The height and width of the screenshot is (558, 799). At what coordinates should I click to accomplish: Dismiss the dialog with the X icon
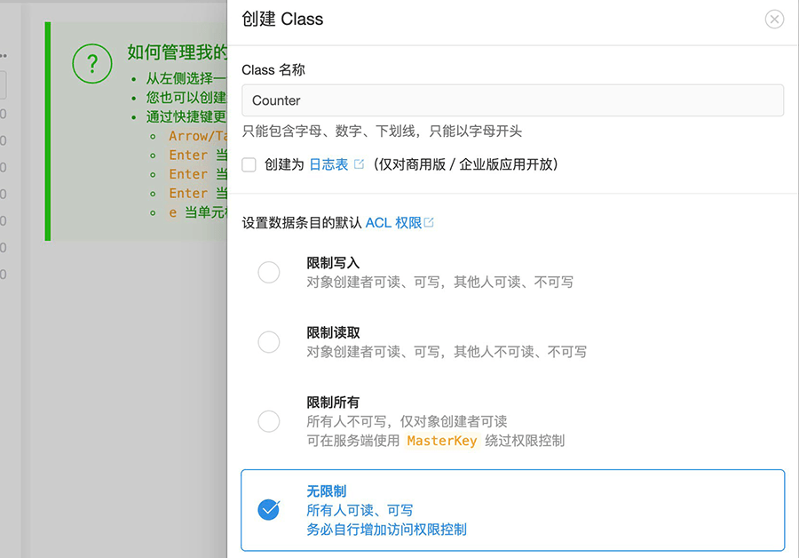(x=773, y=19)
